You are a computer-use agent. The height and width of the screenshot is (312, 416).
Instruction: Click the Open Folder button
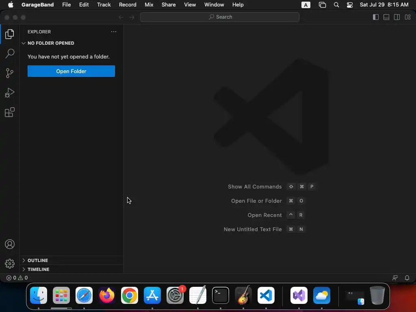coord(71,71)
